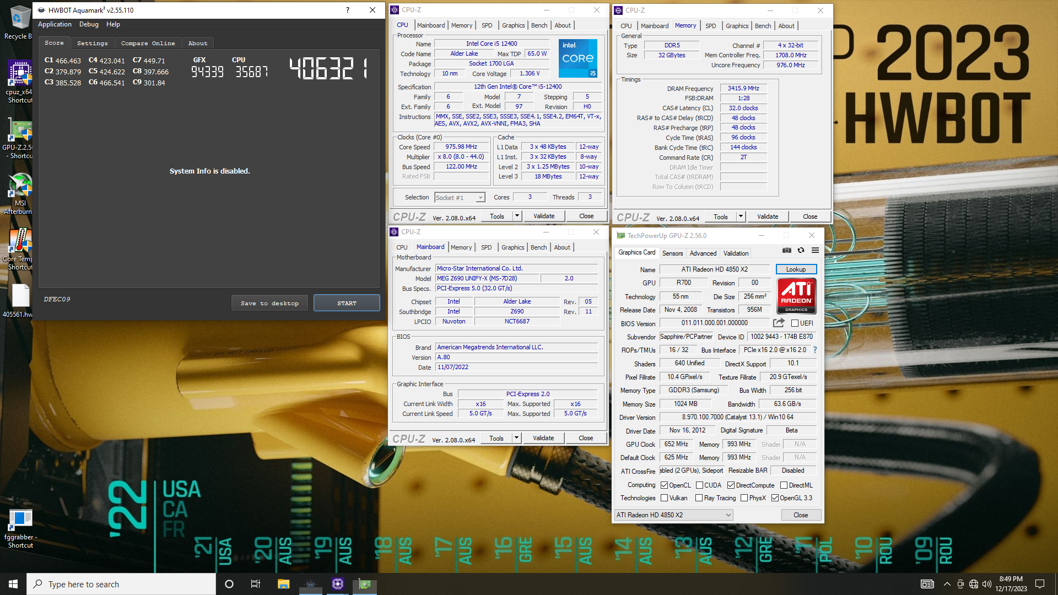Open Validation tab in GPU-Z

point(736,253)
